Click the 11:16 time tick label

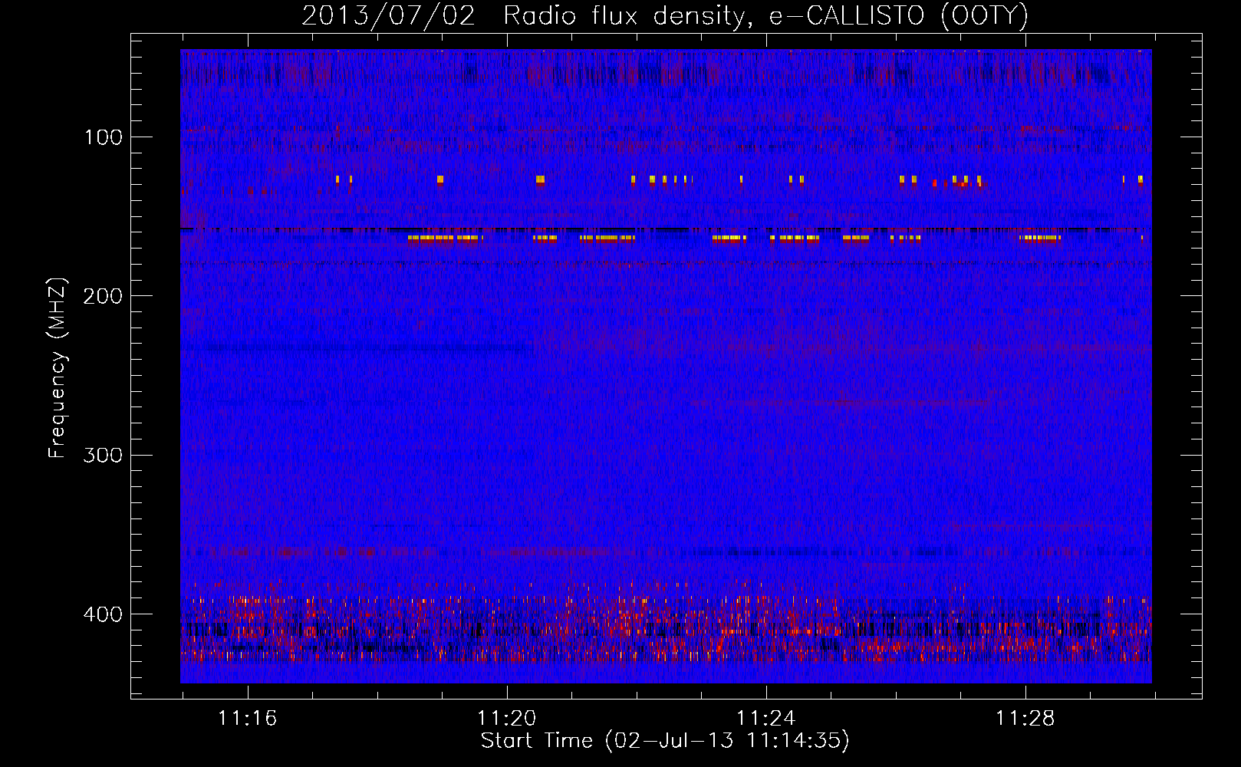(x=247, y=719)
